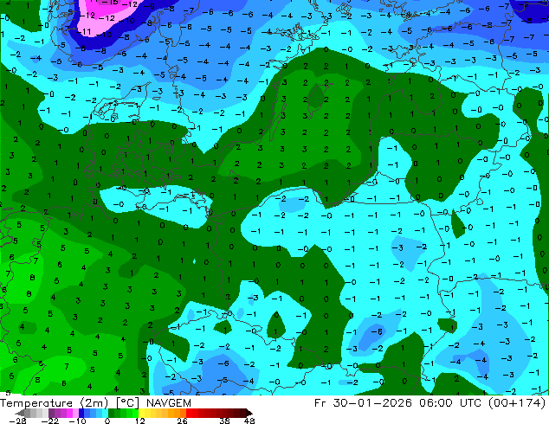Screen dimensions: 549x424
Task: Click the date '30-01-2026'
Action: point(372,403)
